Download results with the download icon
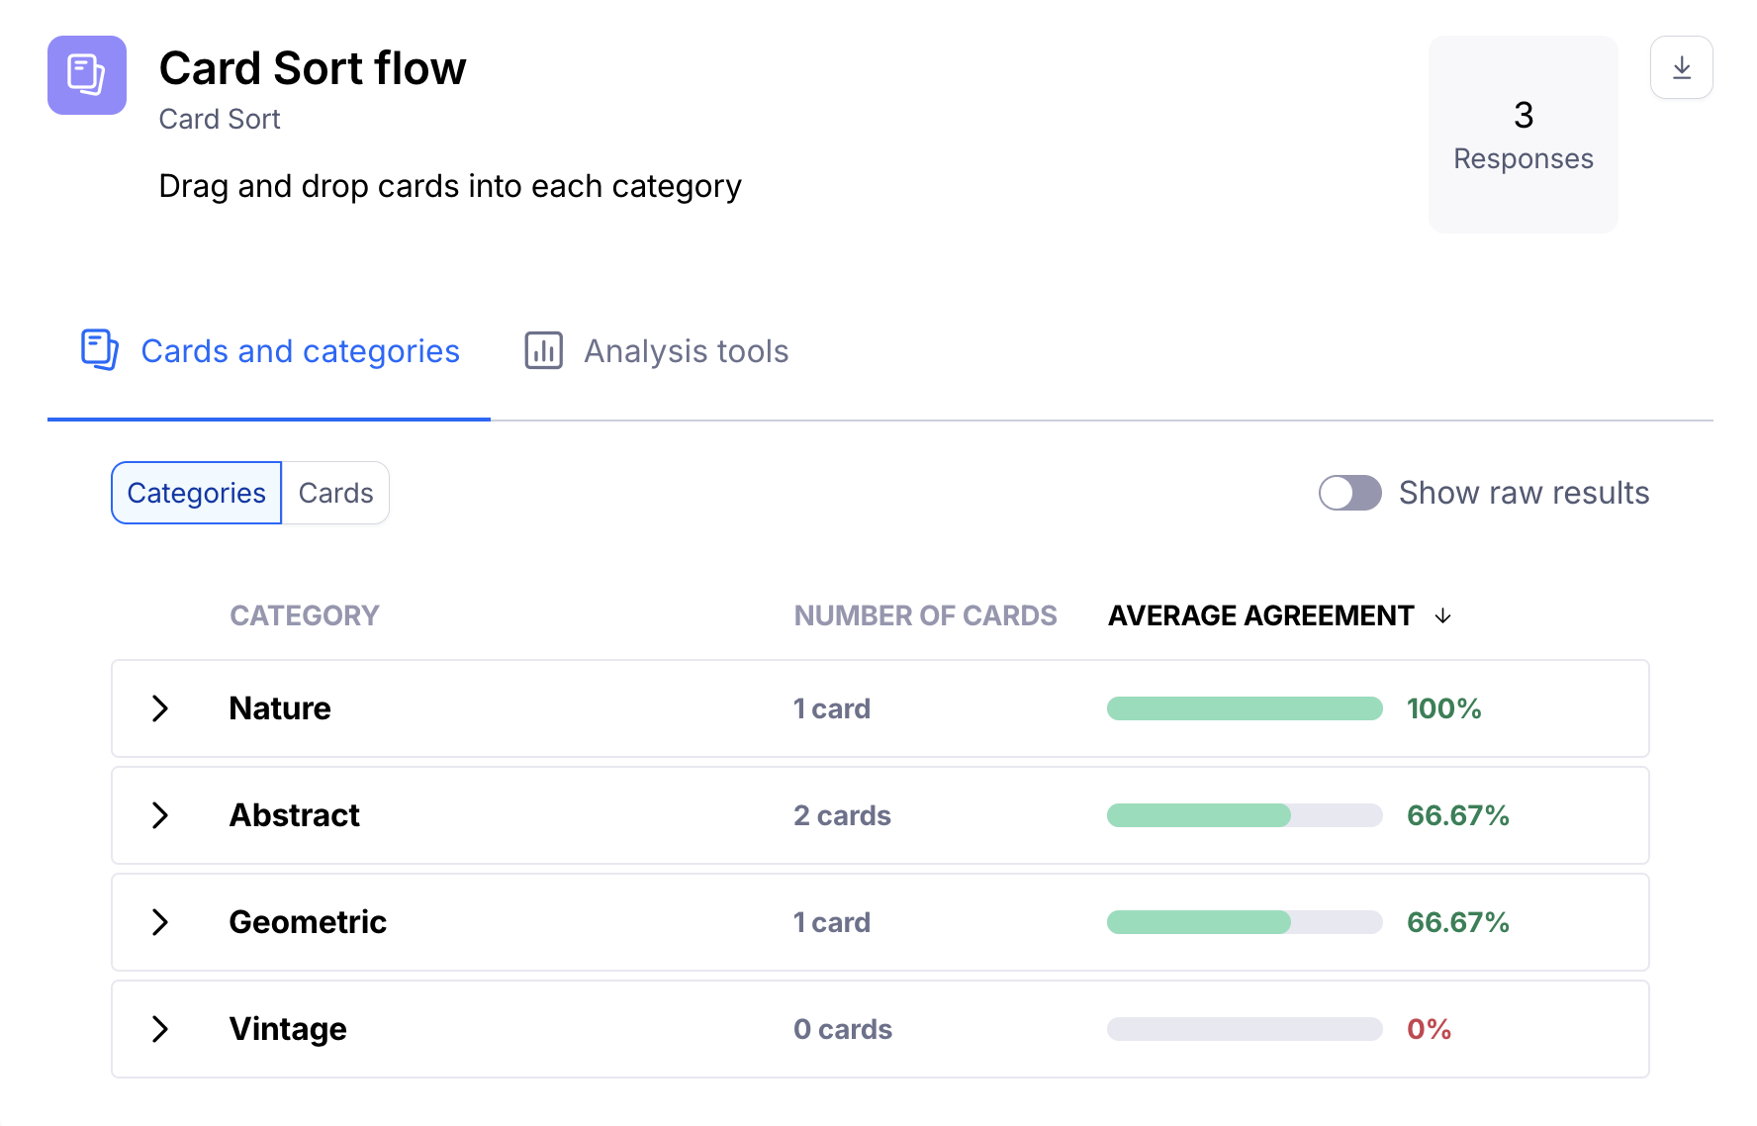 pyautogui.click(x=1681, y=67)
